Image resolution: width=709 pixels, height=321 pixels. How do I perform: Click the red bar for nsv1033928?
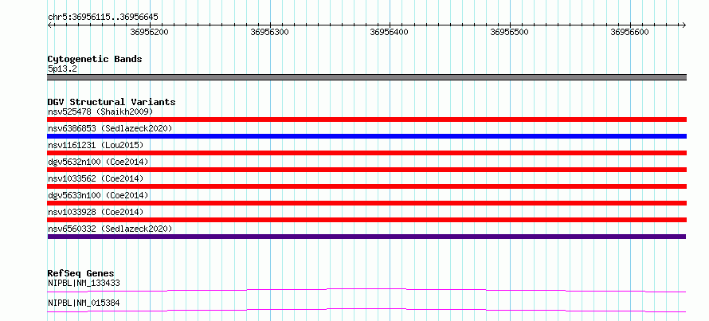tap(366, 220)
